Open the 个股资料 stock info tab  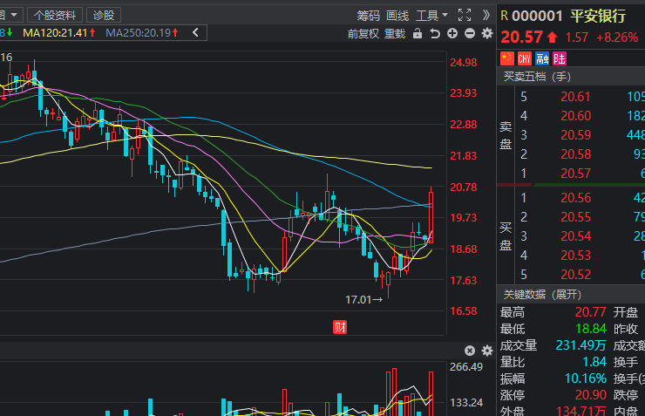[x=57, y=15]
